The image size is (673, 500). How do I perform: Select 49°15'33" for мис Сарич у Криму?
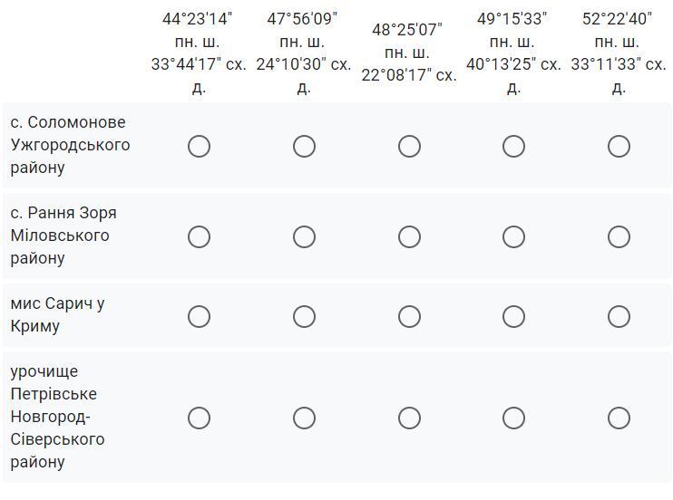(513, 316)
